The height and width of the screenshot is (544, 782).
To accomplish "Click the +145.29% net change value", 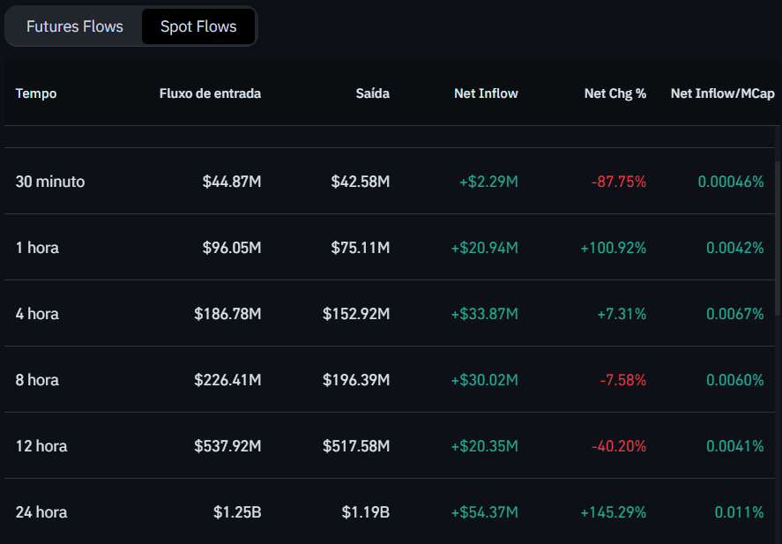I will pos(615,512).
